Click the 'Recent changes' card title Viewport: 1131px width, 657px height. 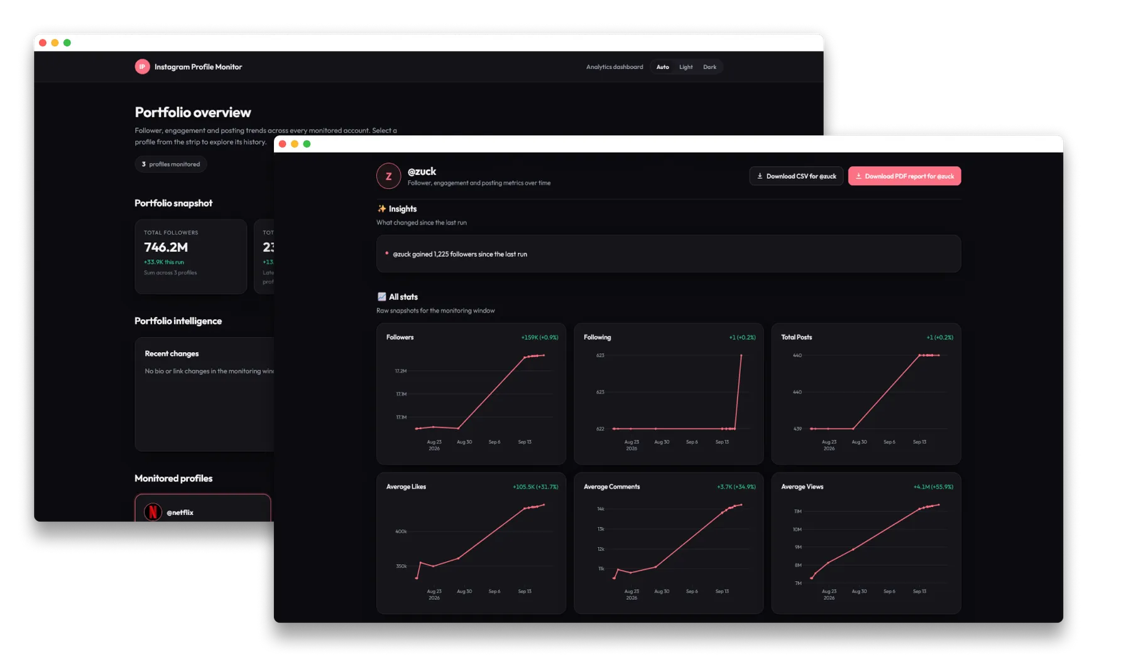tap(172, 354)
